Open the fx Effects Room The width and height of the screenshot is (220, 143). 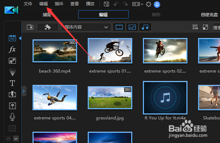pyautogui.click(x=12, y=49)
